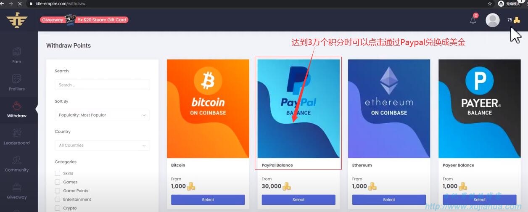Click the user profile avatar
This screenshot has height=212, width=528.
pos(492,20)
